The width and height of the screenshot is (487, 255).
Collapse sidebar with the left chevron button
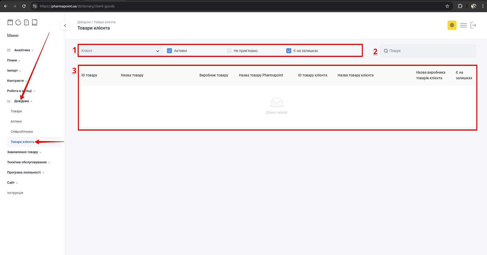coord(65,25)
